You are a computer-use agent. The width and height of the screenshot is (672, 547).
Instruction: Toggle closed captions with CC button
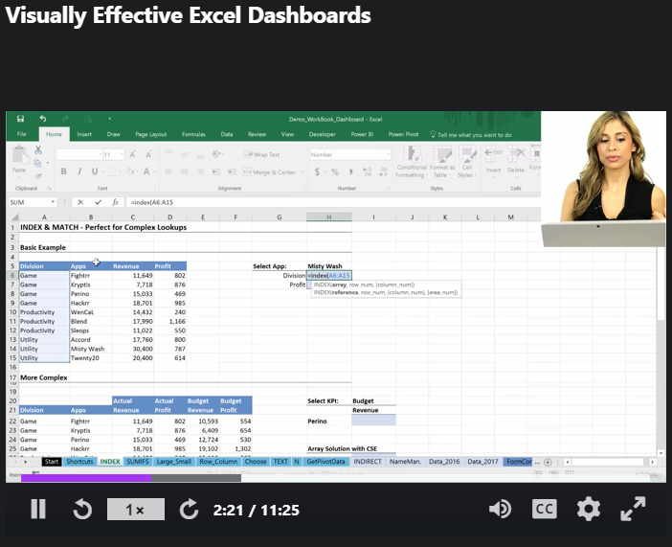click(545, 510)
